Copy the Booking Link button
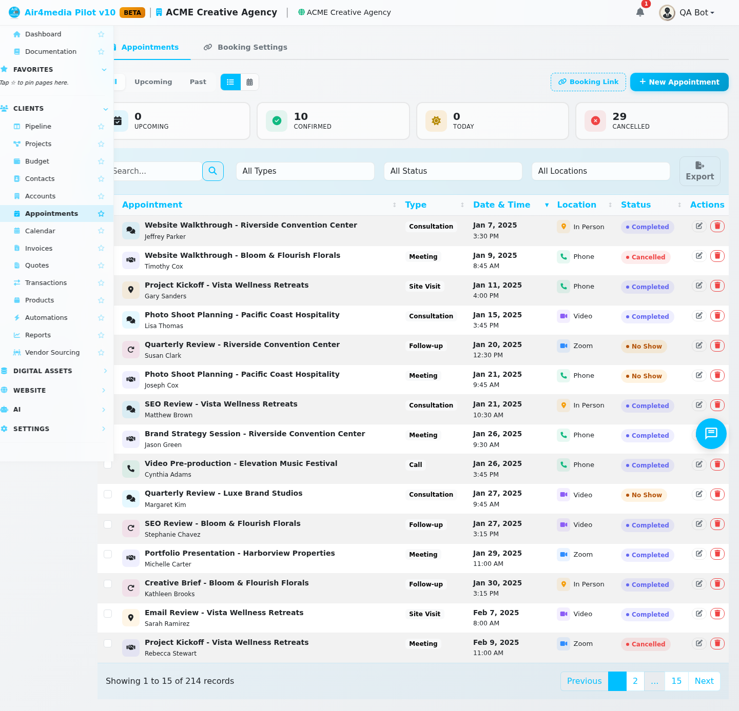This screenshot has height=711, width=739. 588,82
